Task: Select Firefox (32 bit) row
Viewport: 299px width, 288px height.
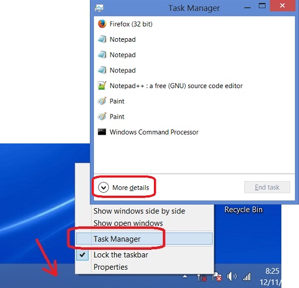Action: pos(194,24)
